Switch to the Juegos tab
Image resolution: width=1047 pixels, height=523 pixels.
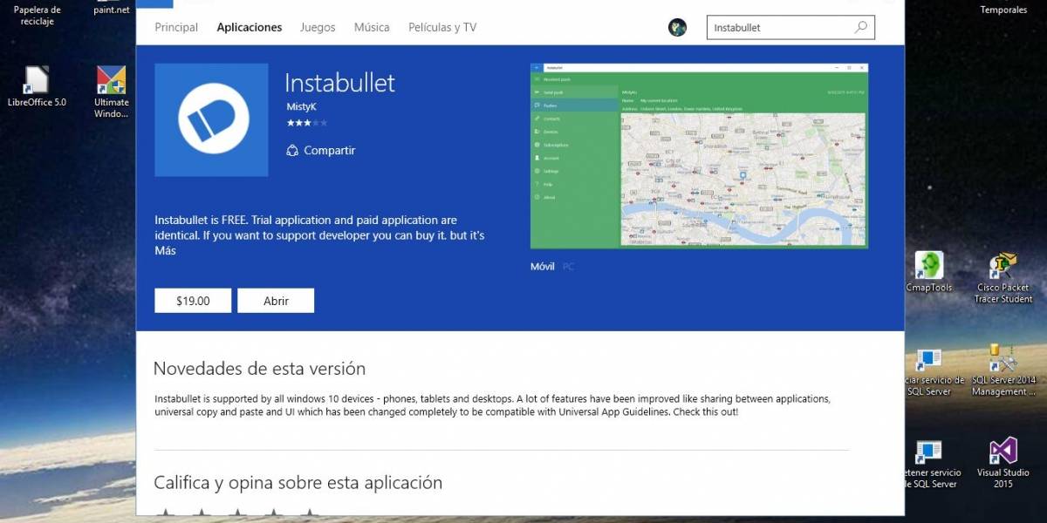pyautogui.click(x=318, y=27)
